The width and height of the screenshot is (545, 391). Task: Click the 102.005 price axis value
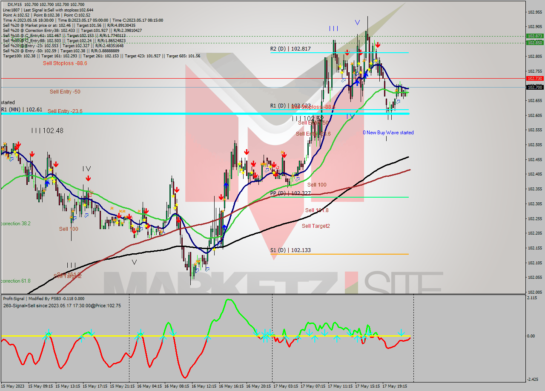point(535,292)
